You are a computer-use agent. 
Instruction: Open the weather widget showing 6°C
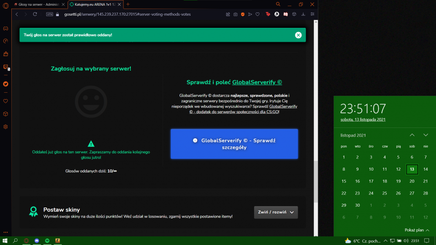pyautogui.click(x=363, y=241)
